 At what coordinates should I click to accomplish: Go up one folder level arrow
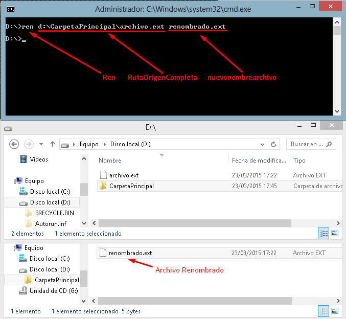pos(53,144)
